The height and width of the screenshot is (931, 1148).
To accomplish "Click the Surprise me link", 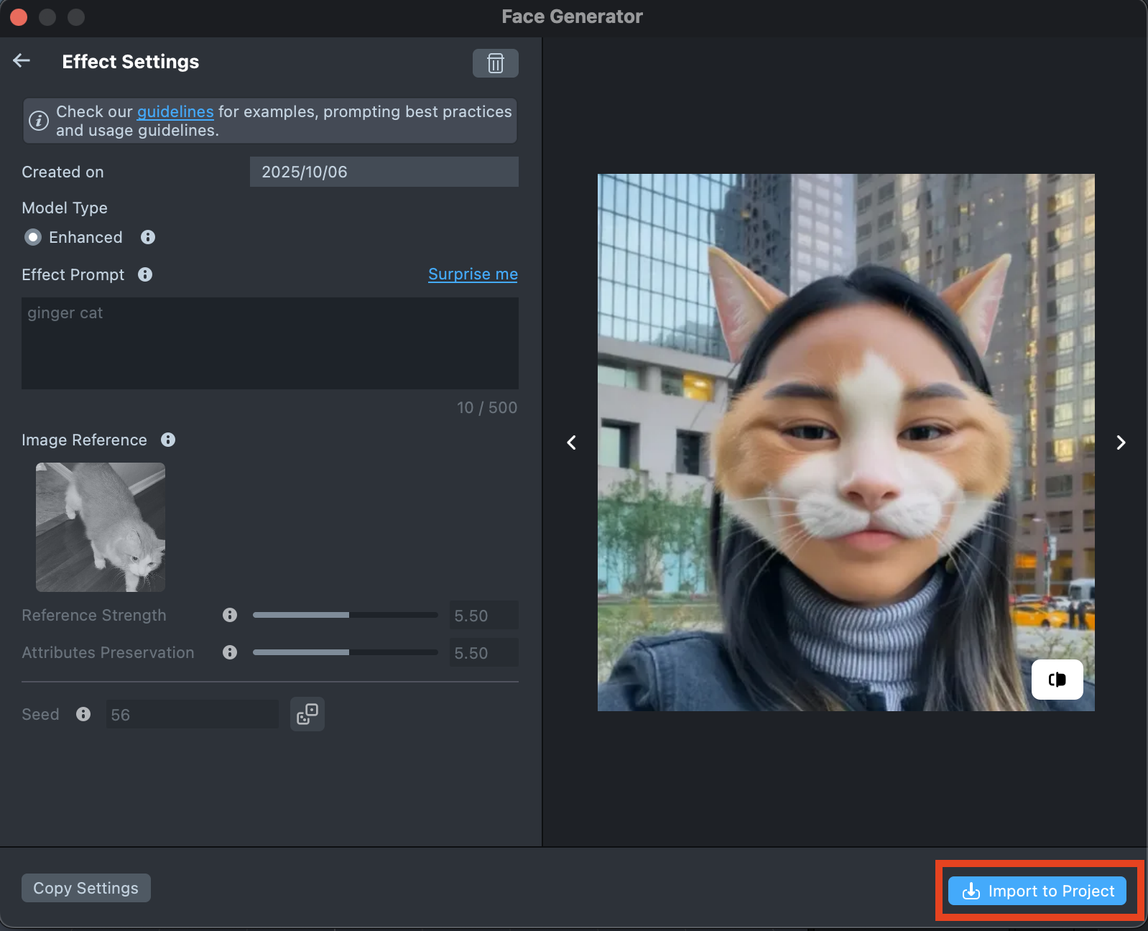I will coord(473,274).
